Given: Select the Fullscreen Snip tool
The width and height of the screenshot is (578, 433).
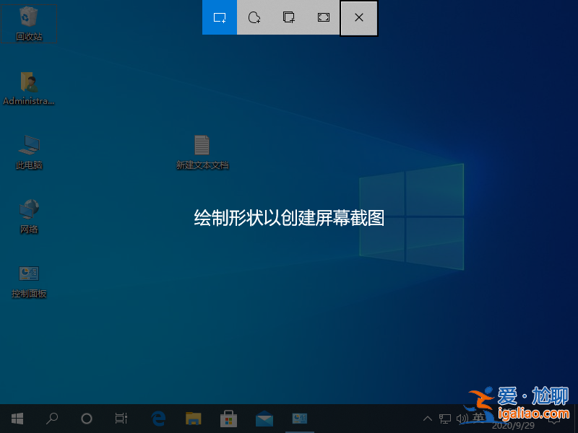Looking at the screenshot, I should coord(323,18).
